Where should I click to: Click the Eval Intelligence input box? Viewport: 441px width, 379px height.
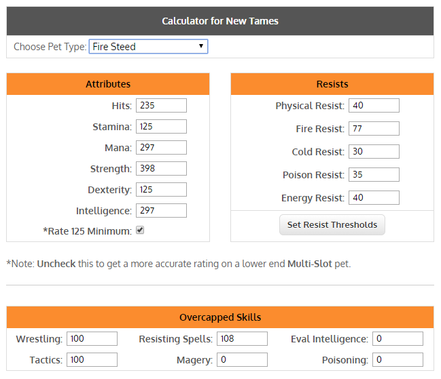coord(398,338)
